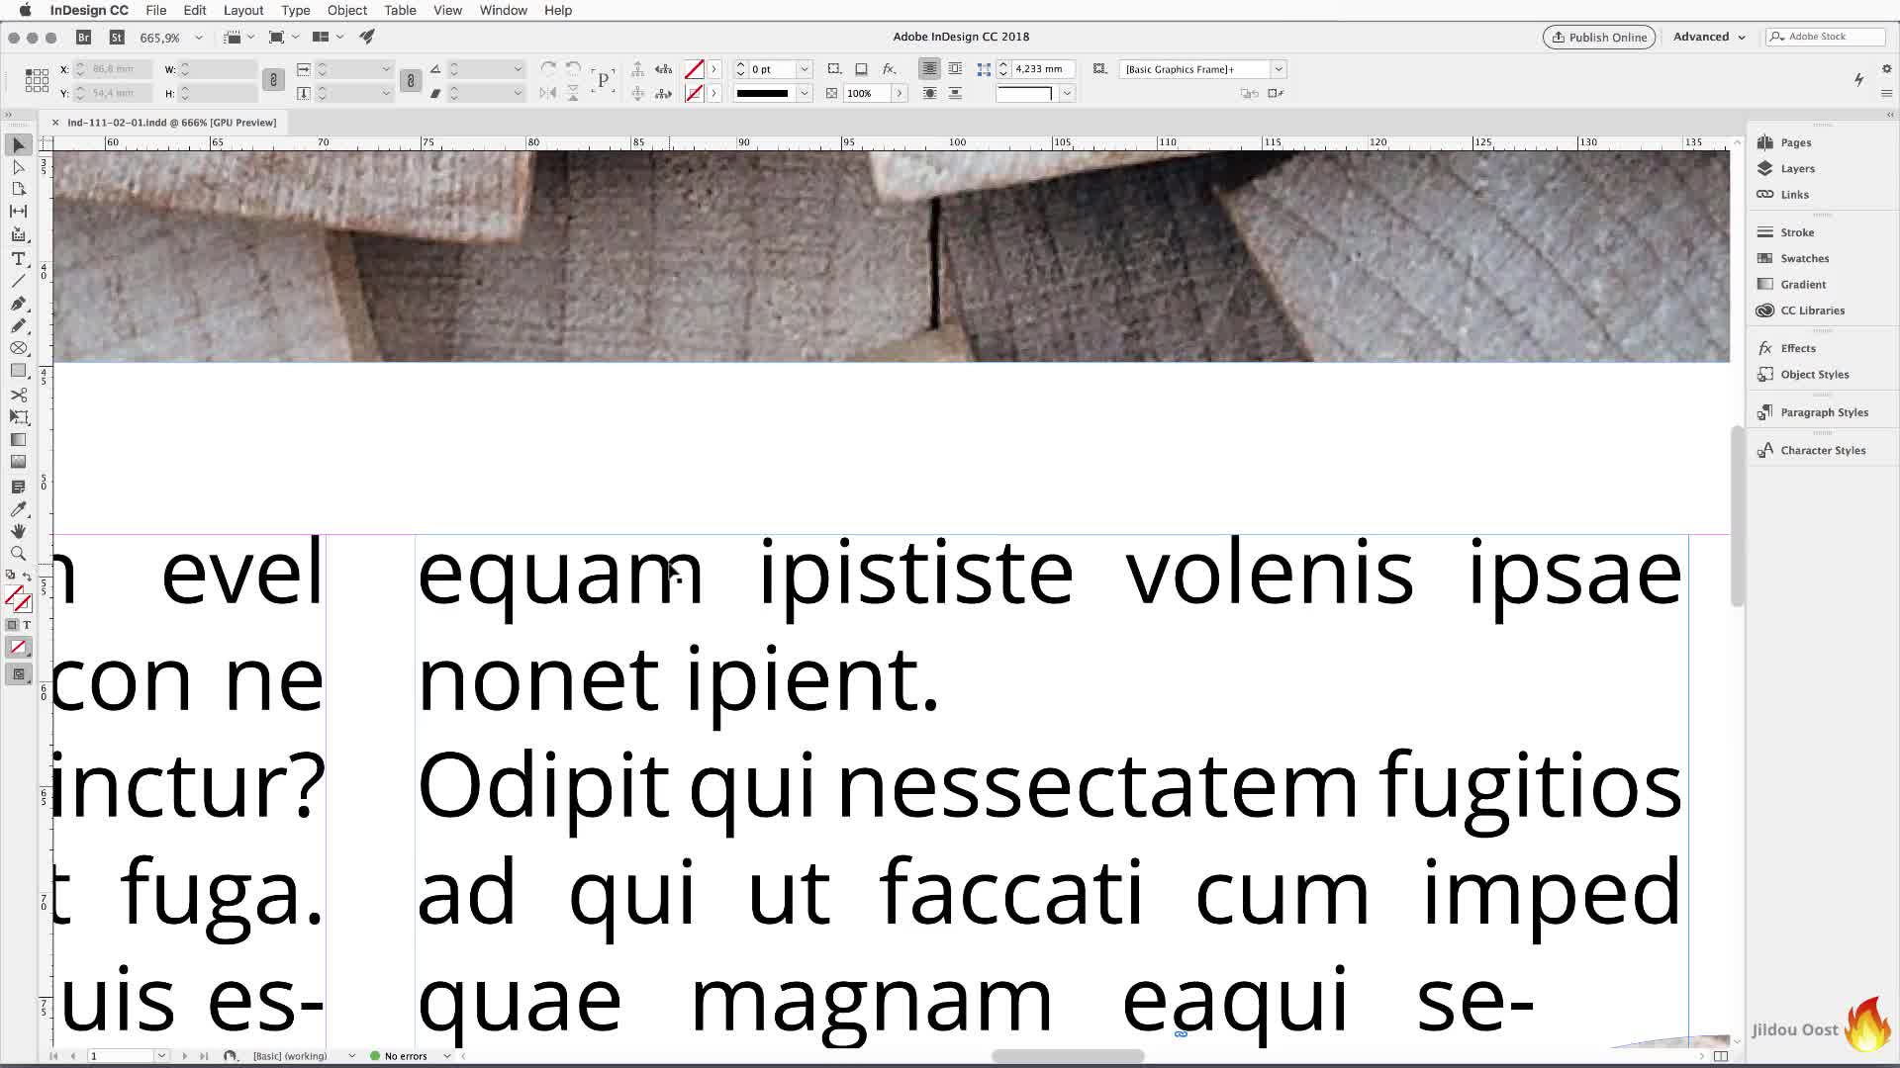The image size is (1900, 1068).
Task: Open the Object menu
Action: point(347,10)
